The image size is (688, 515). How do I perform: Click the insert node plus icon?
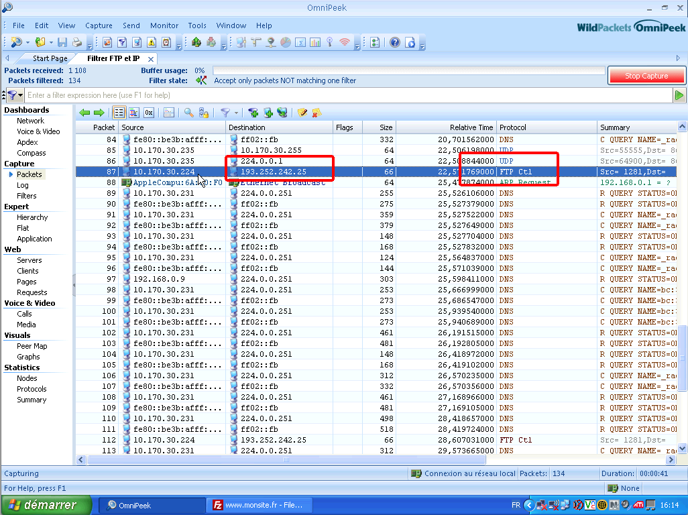pyautogui.click(x=268, y=113)
